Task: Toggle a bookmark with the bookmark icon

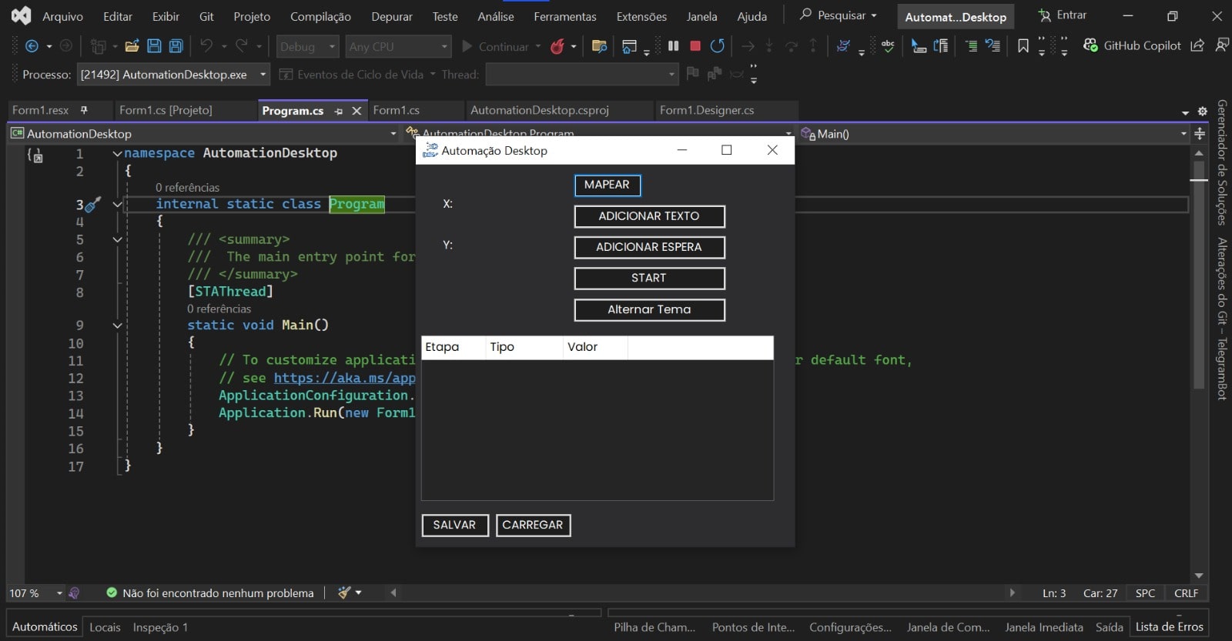Action: (x=1023, y=46)
